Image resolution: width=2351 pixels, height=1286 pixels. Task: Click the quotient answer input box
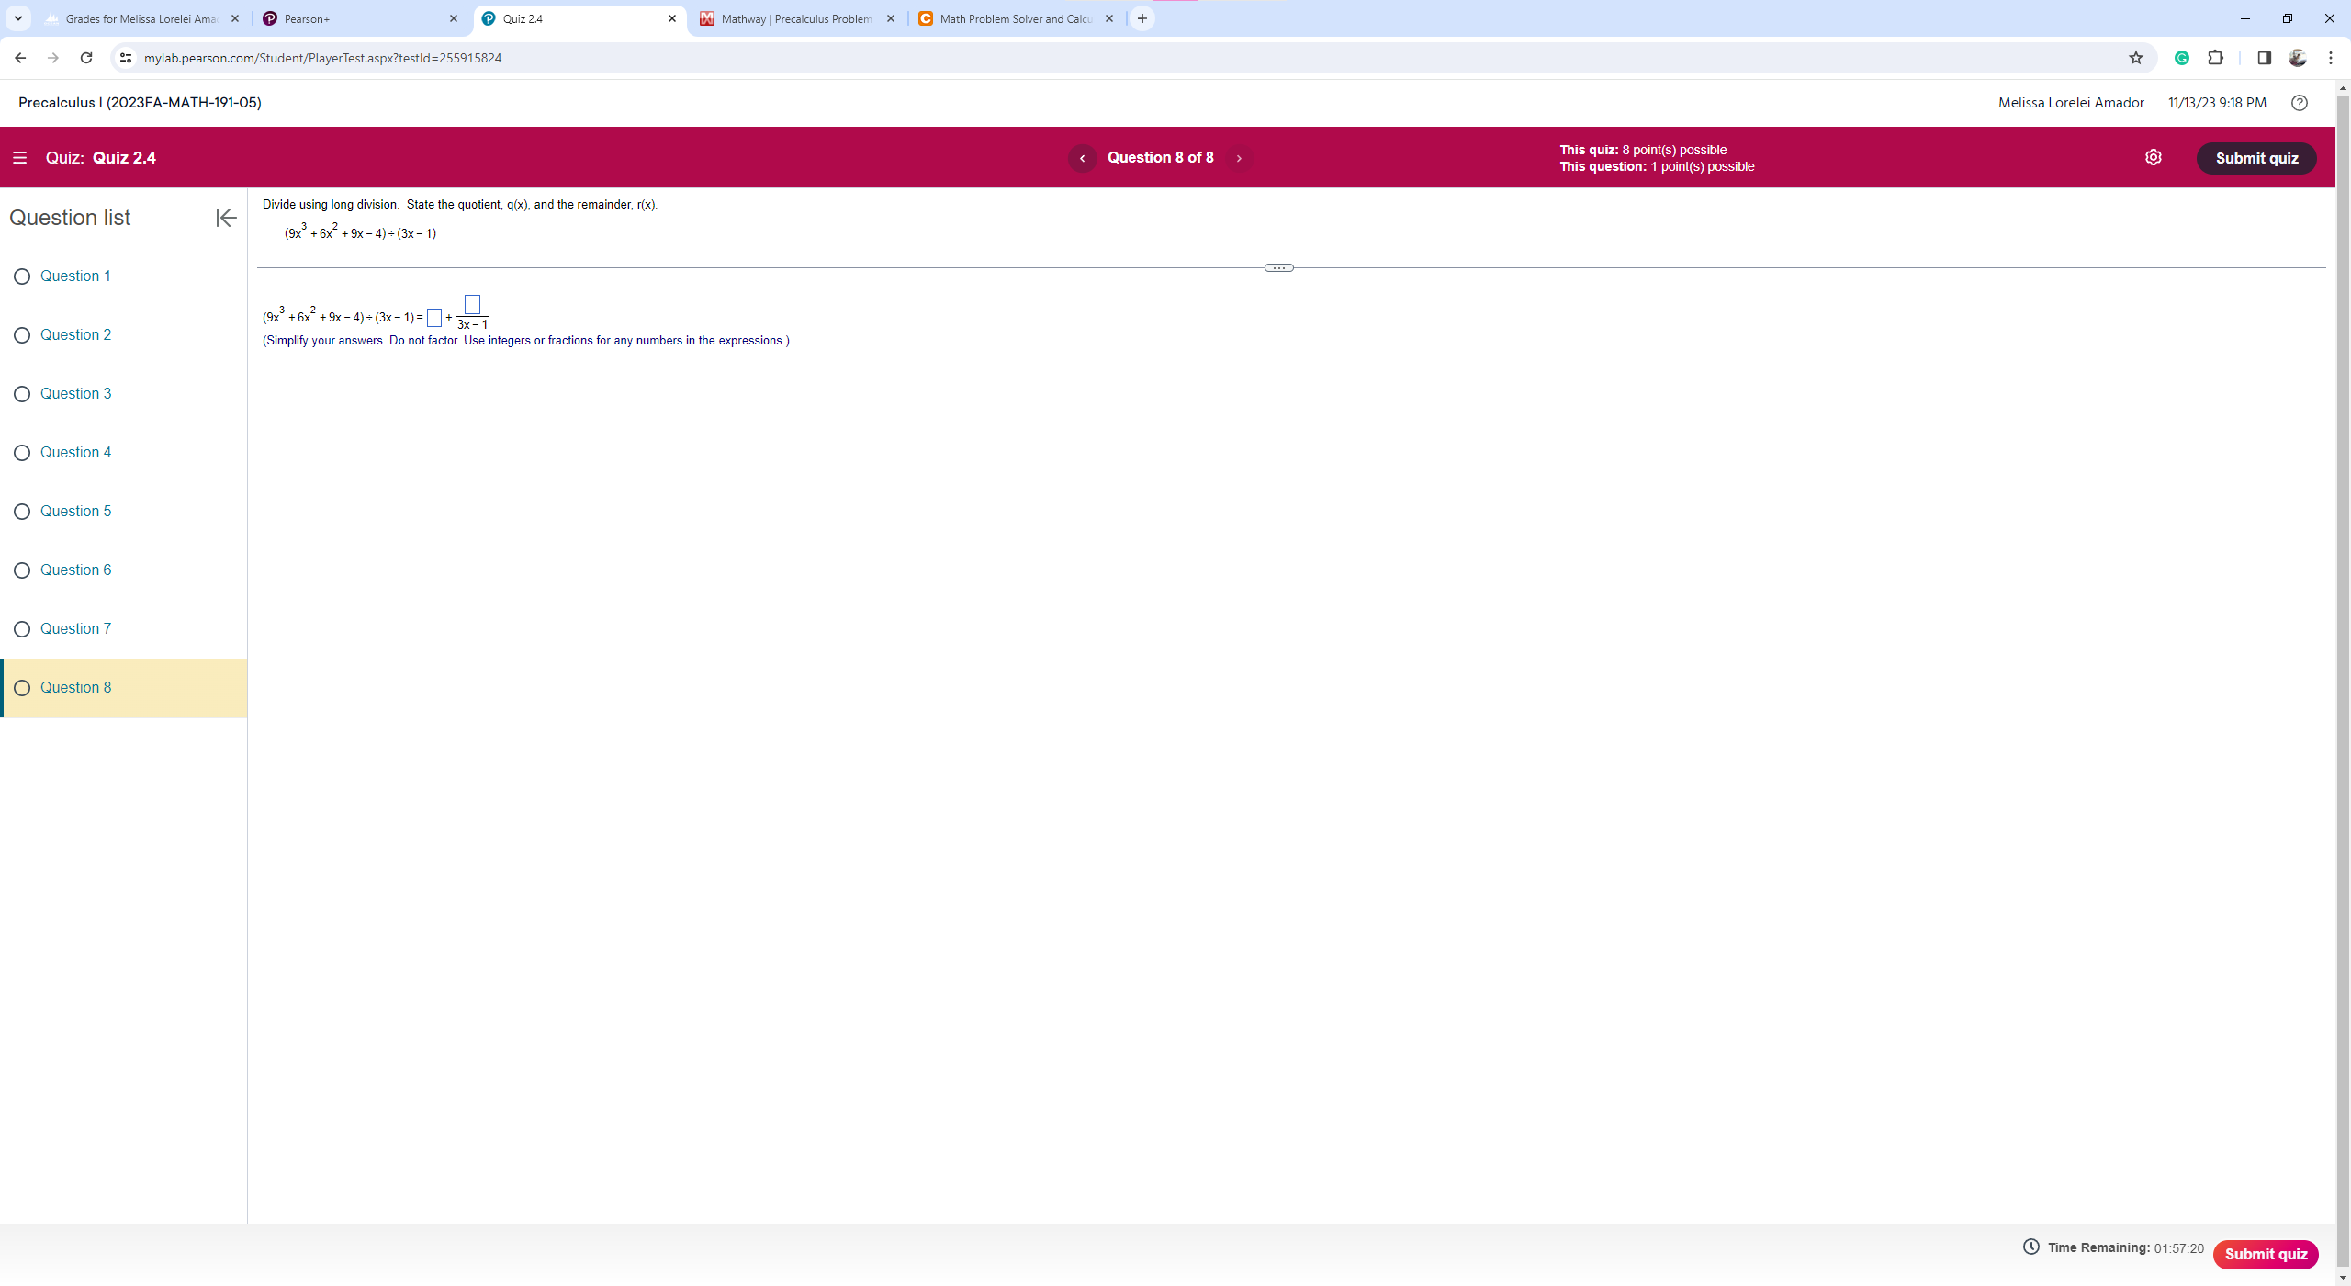pos(433,318)
